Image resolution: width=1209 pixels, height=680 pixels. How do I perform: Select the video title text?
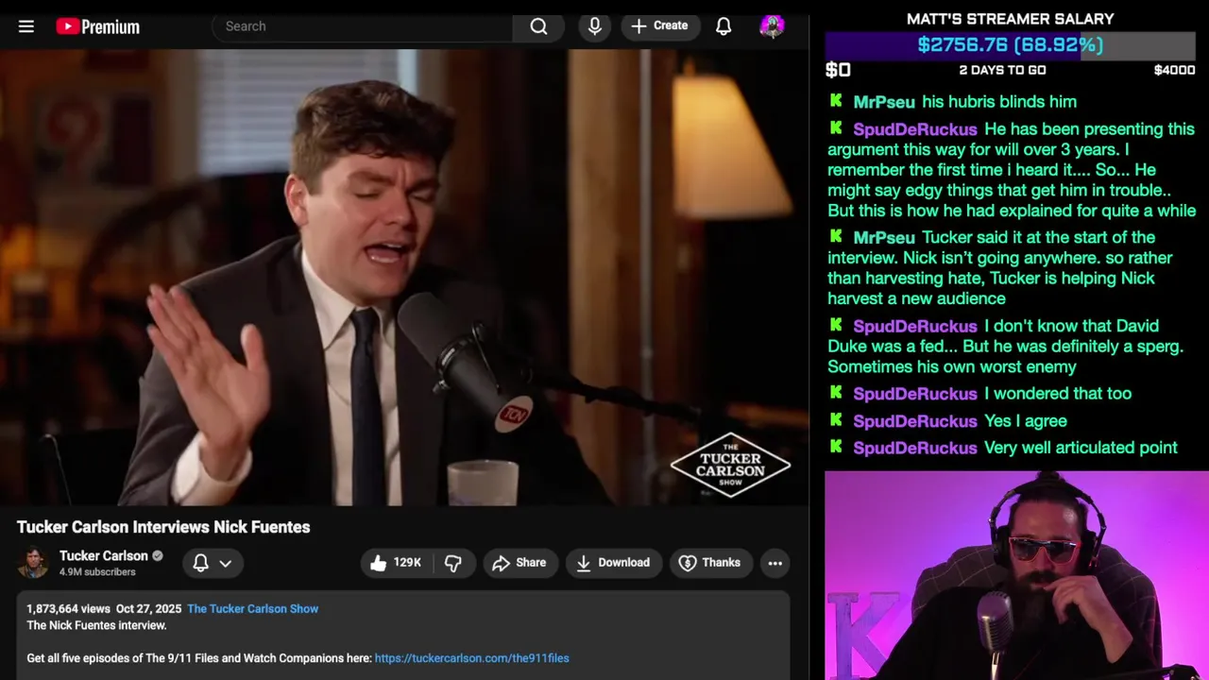163,527
